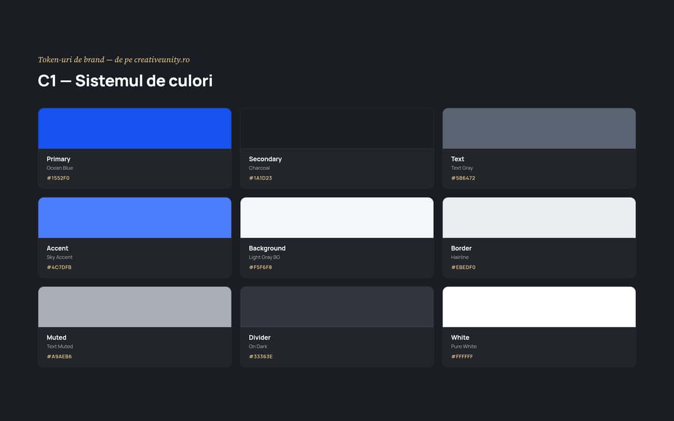Click the #1552F0 hex code
The width and height of the screenshot is (674, 421).
tap(58, 178)
